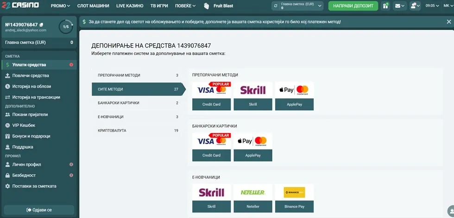Click the clock icon beside Историја на облози
454x218 pixels.
(x=7, y=86)
